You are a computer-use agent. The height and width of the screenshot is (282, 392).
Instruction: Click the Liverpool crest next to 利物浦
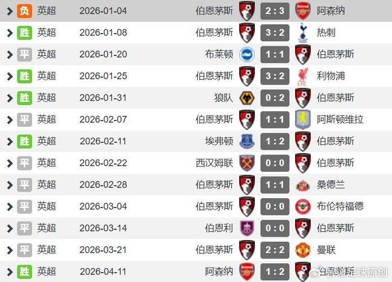303,76
